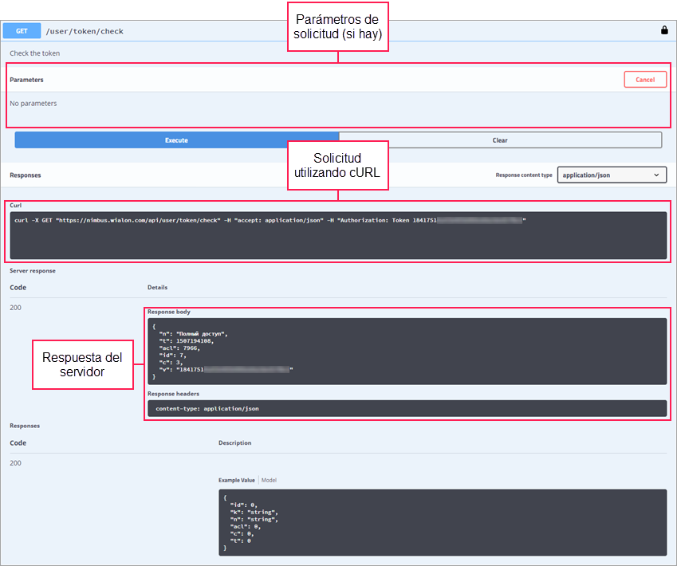Click the 'Response content type' label
The width and height of the screenshot is (677, 566).
tap(524, 175)
